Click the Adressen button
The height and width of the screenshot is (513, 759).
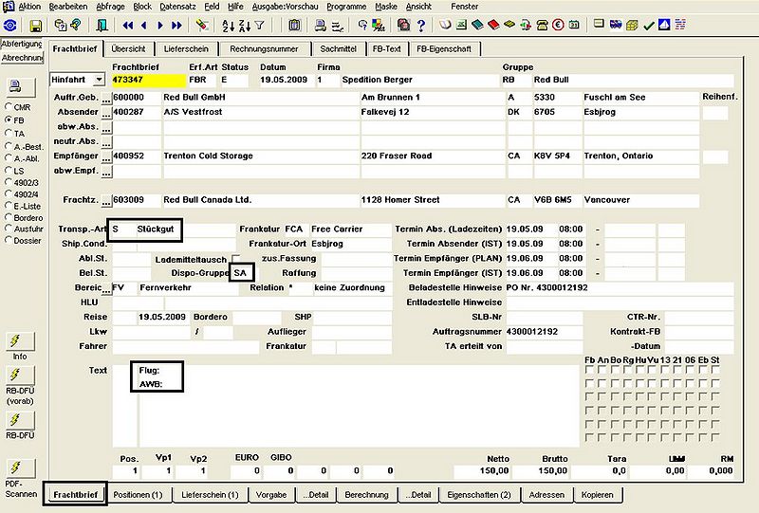click(x=546, y=495)
